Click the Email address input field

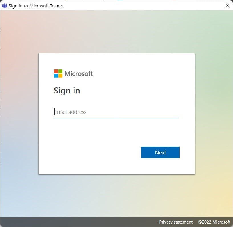coord(116,112)
